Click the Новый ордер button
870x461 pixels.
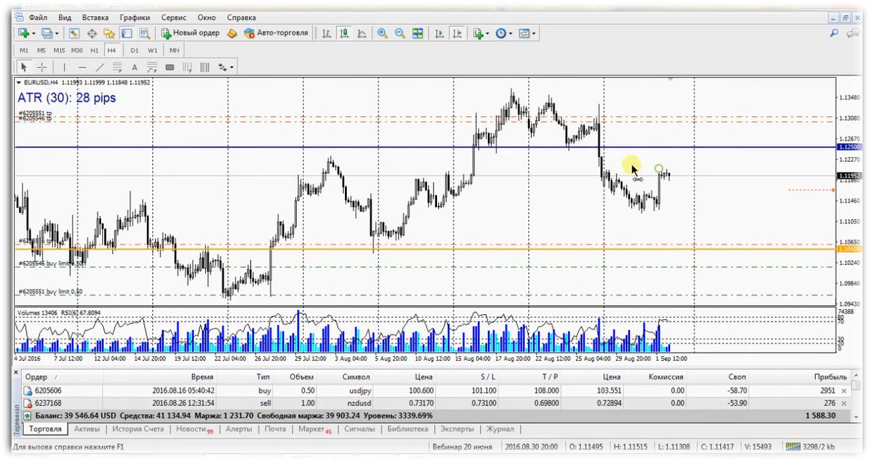(190, 33)
